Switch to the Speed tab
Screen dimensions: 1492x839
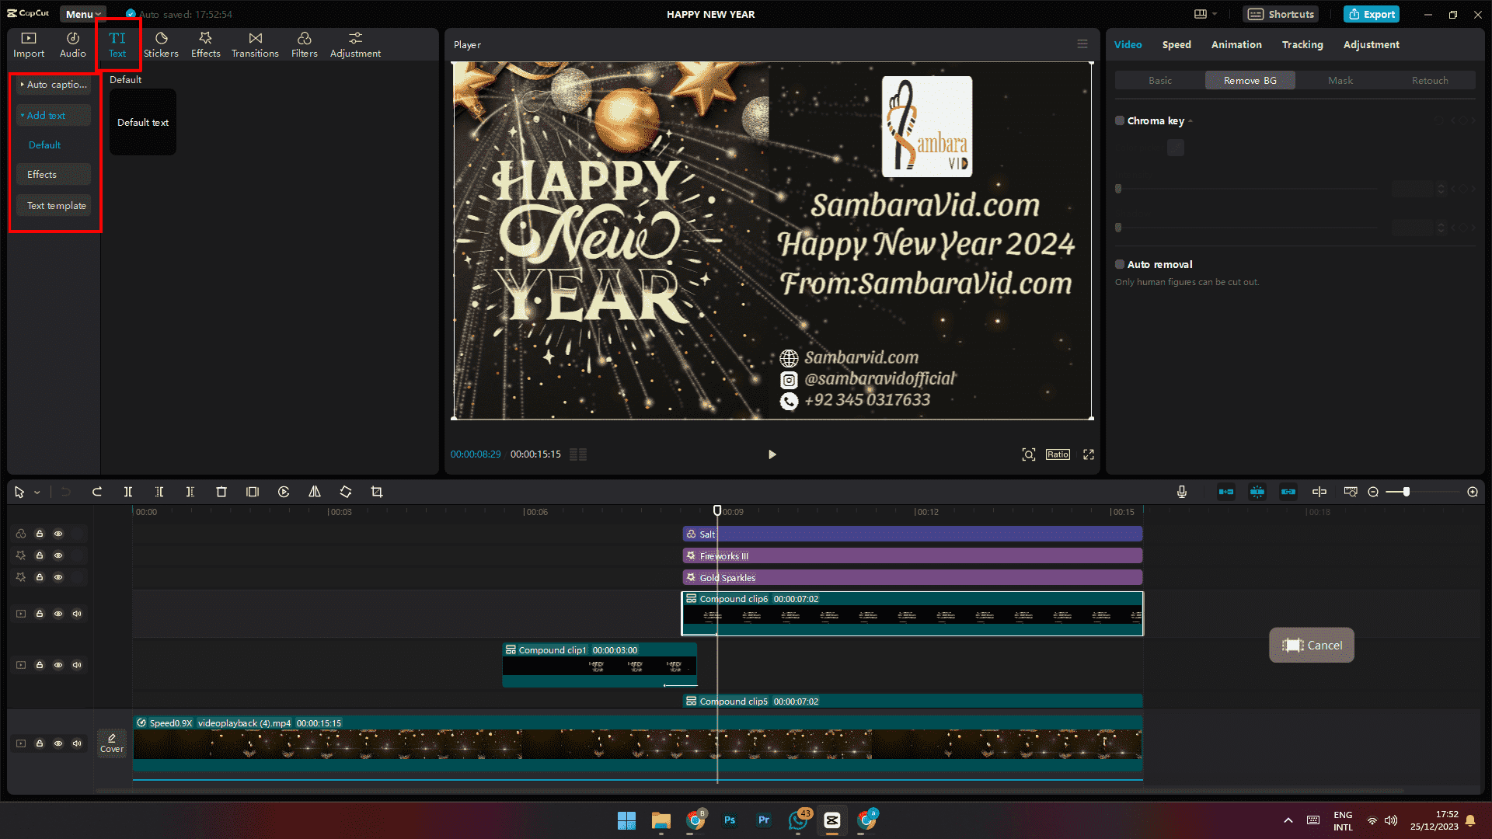(x=1177, y=44)
